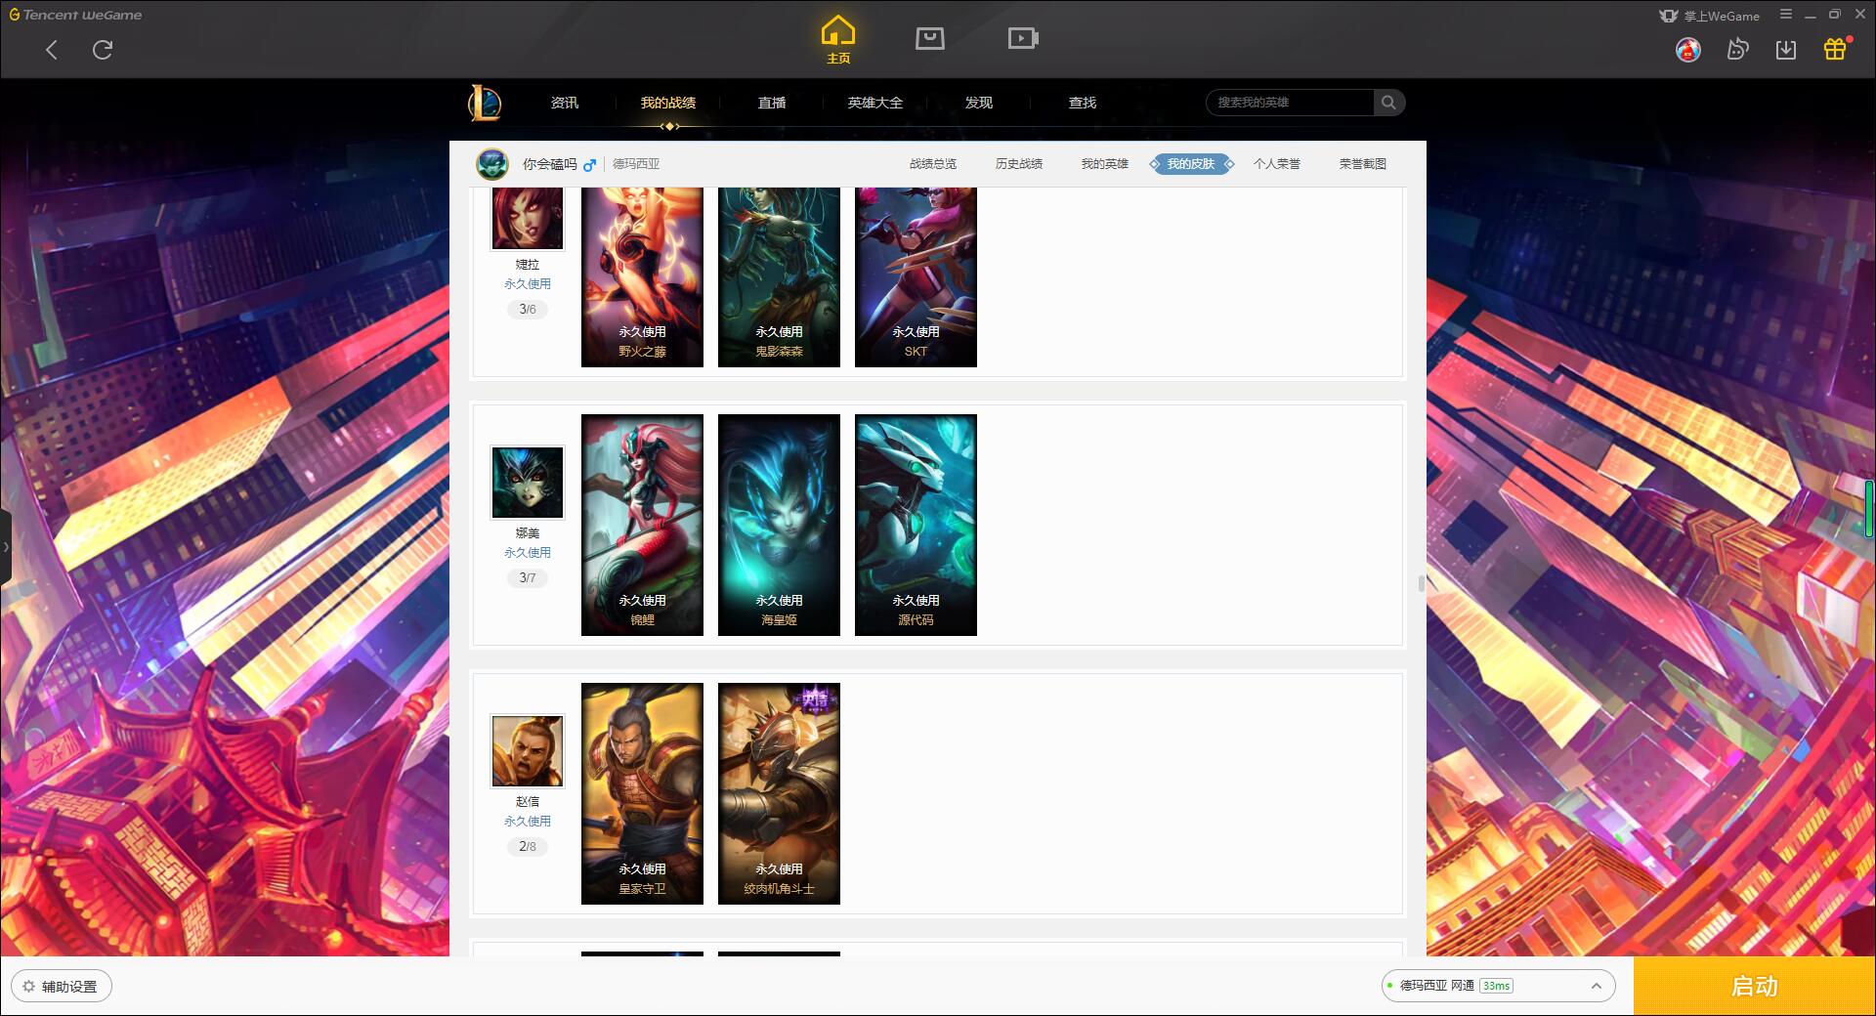Viewport: 1876px width, 1016px height.
Task: Open the 资讯 tab
Action: coord(565,103)
